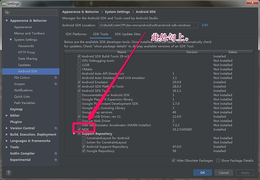Select NDK version 19.2.5345600 cell
The height and width of the screenshot is (180, 260).
182,129
